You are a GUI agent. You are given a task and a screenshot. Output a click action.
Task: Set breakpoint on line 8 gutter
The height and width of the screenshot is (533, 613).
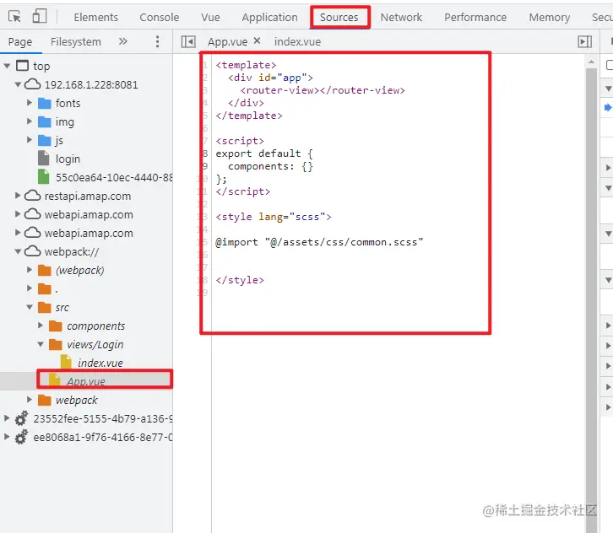(x=205, y=153)
